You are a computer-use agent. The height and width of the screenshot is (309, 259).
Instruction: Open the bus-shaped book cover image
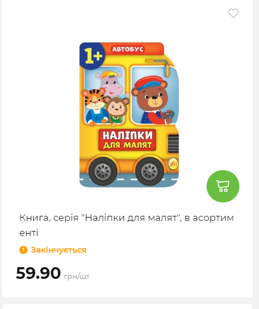(129, 115)
